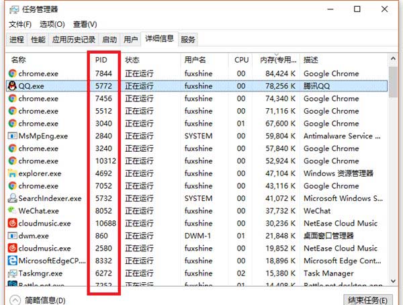The image size is (403, 305).
Task: Click the Chrome icon for PID 10312
Action: pos(12,161)
